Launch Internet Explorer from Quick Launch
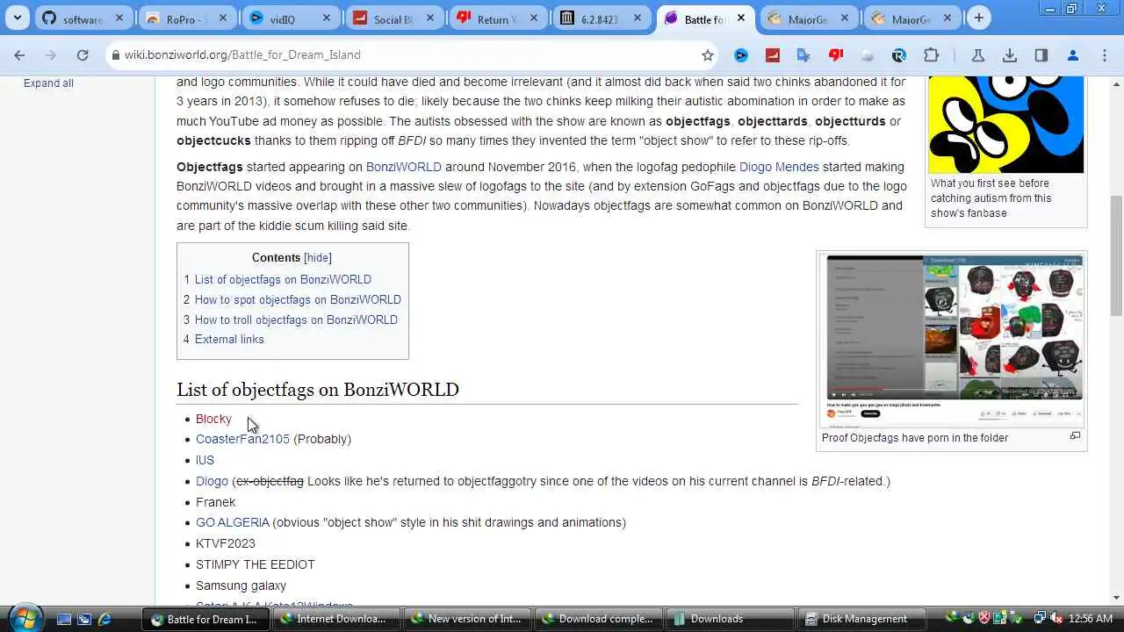 (104, 619)
